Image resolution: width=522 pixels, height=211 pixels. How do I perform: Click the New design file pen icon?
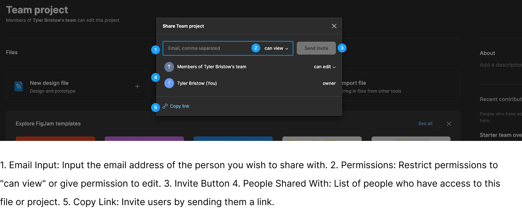[18, 86]
